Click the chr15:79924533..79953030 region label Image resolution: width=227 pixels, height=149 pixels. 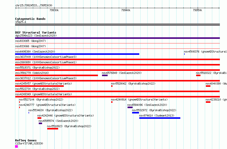(34, 5)
